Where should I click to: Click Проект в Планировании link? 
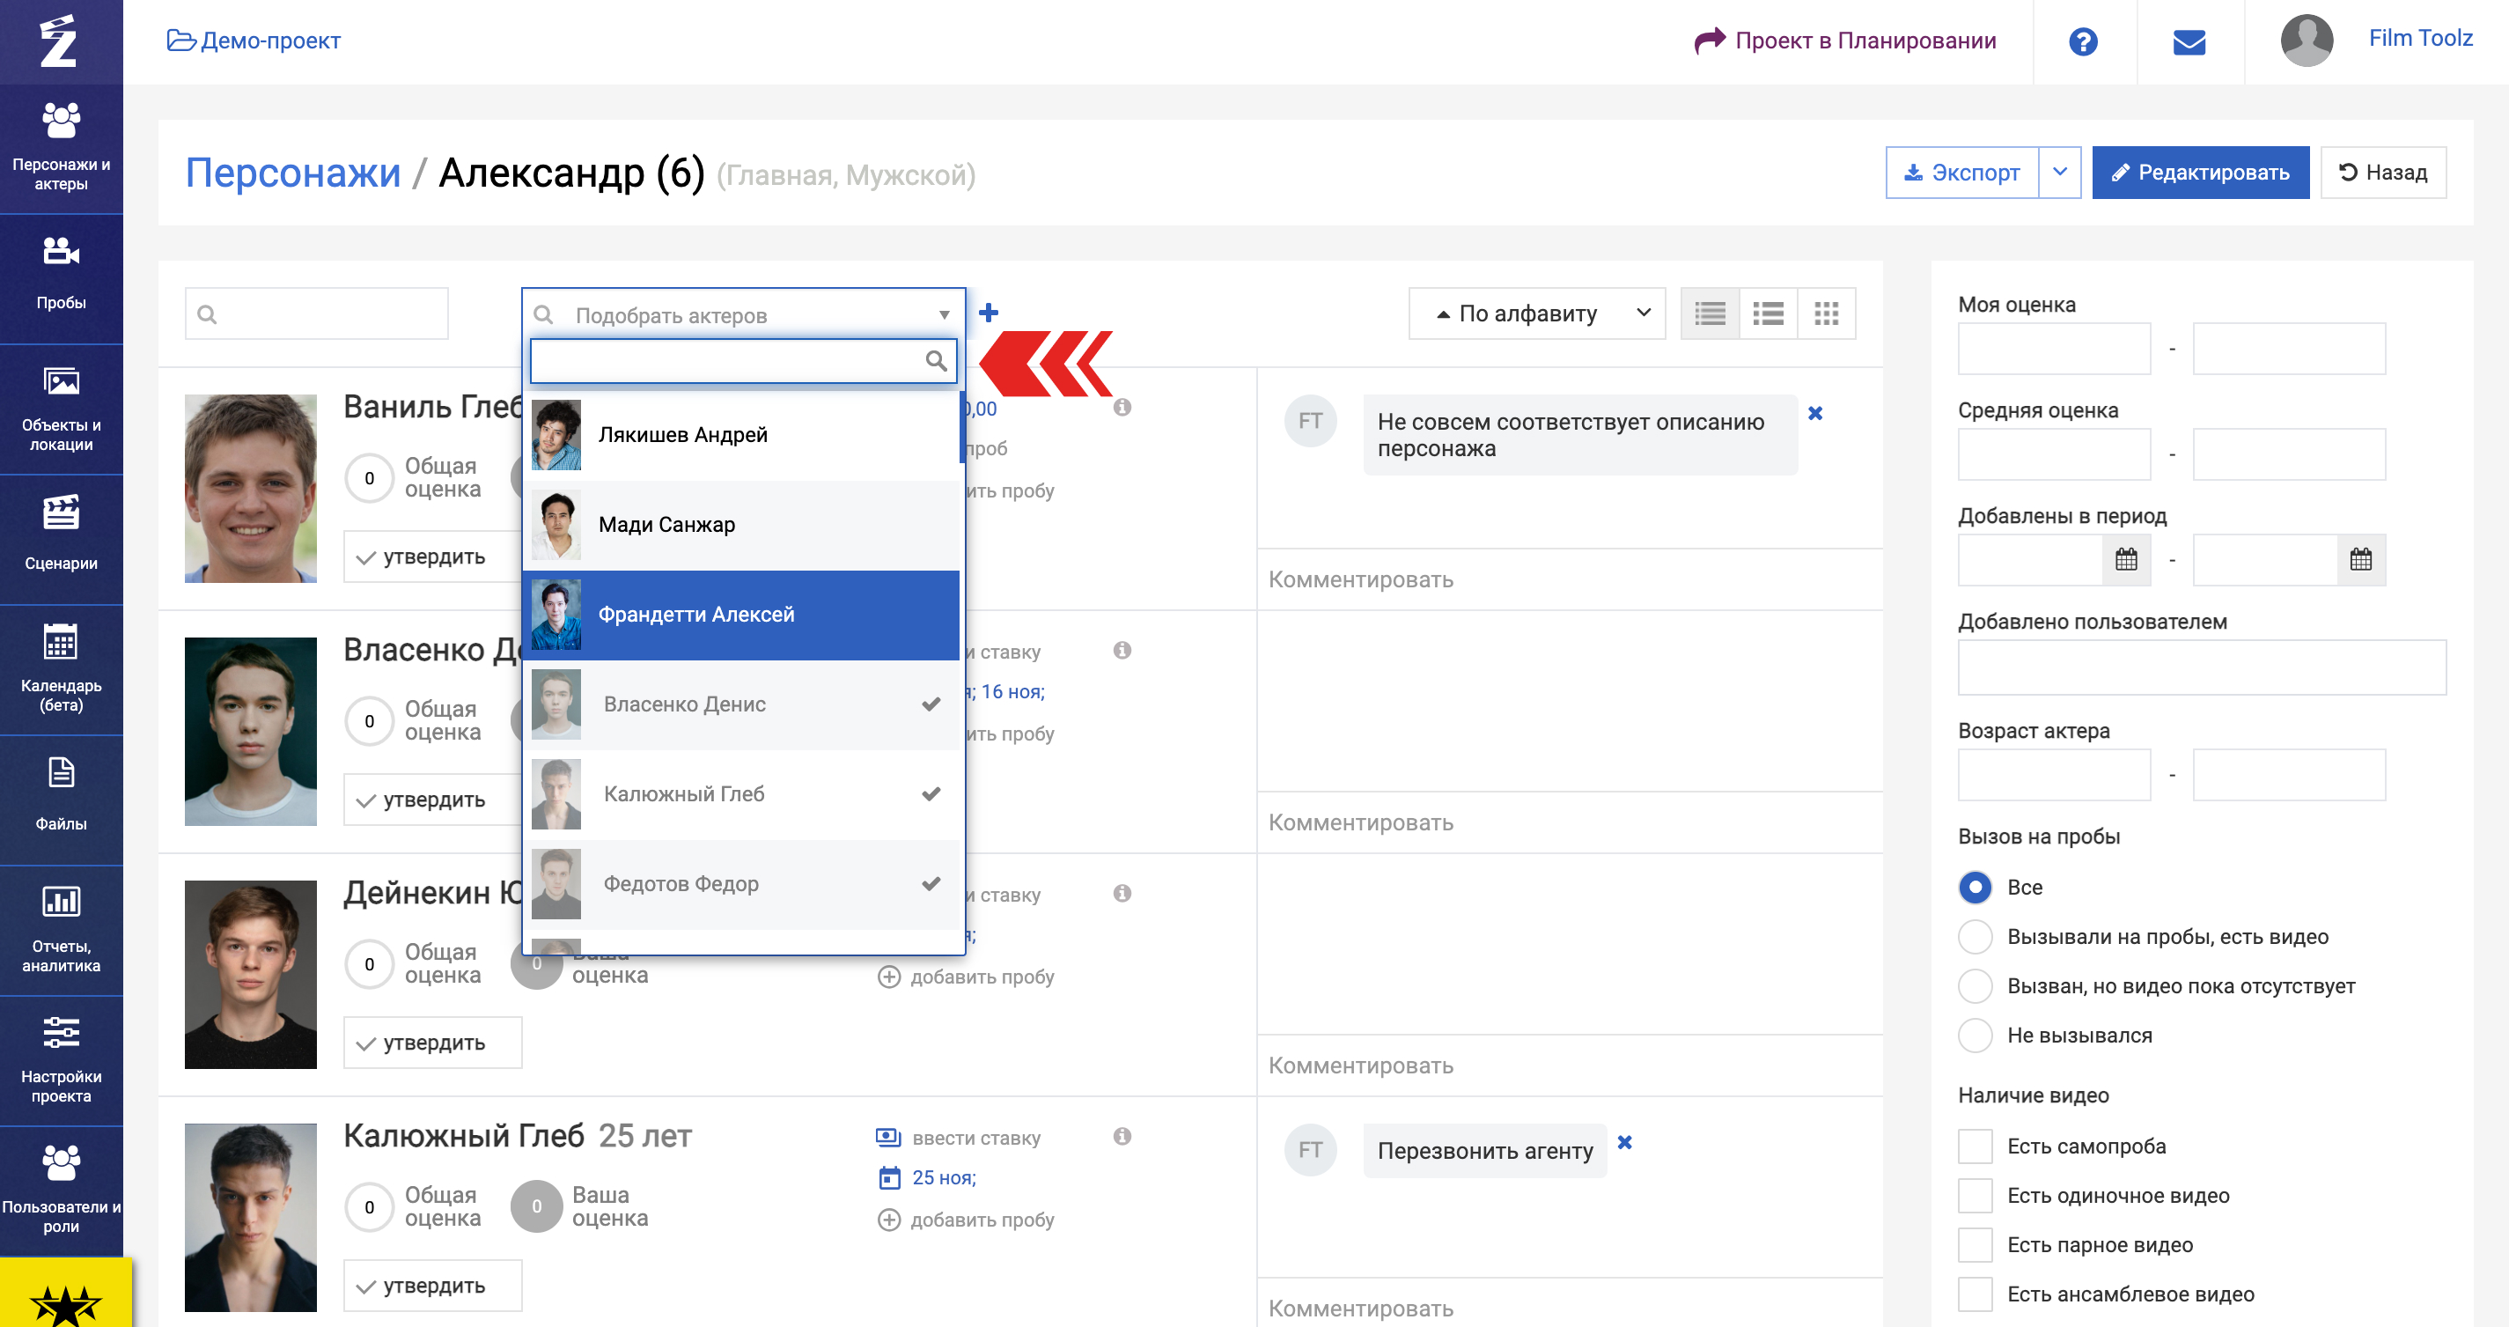(1846, 41)
